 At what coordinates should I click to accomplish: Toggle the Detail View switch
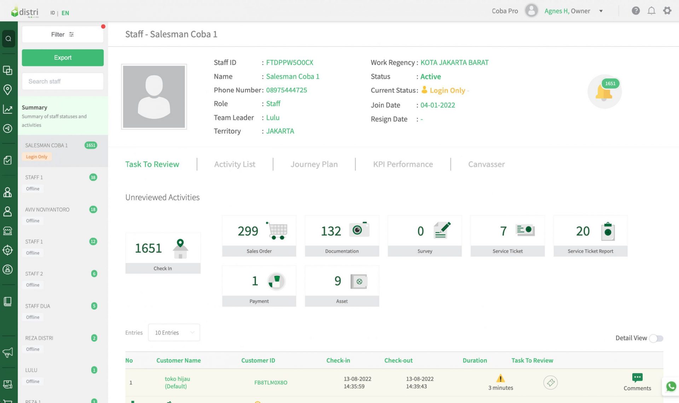[656, 338]
